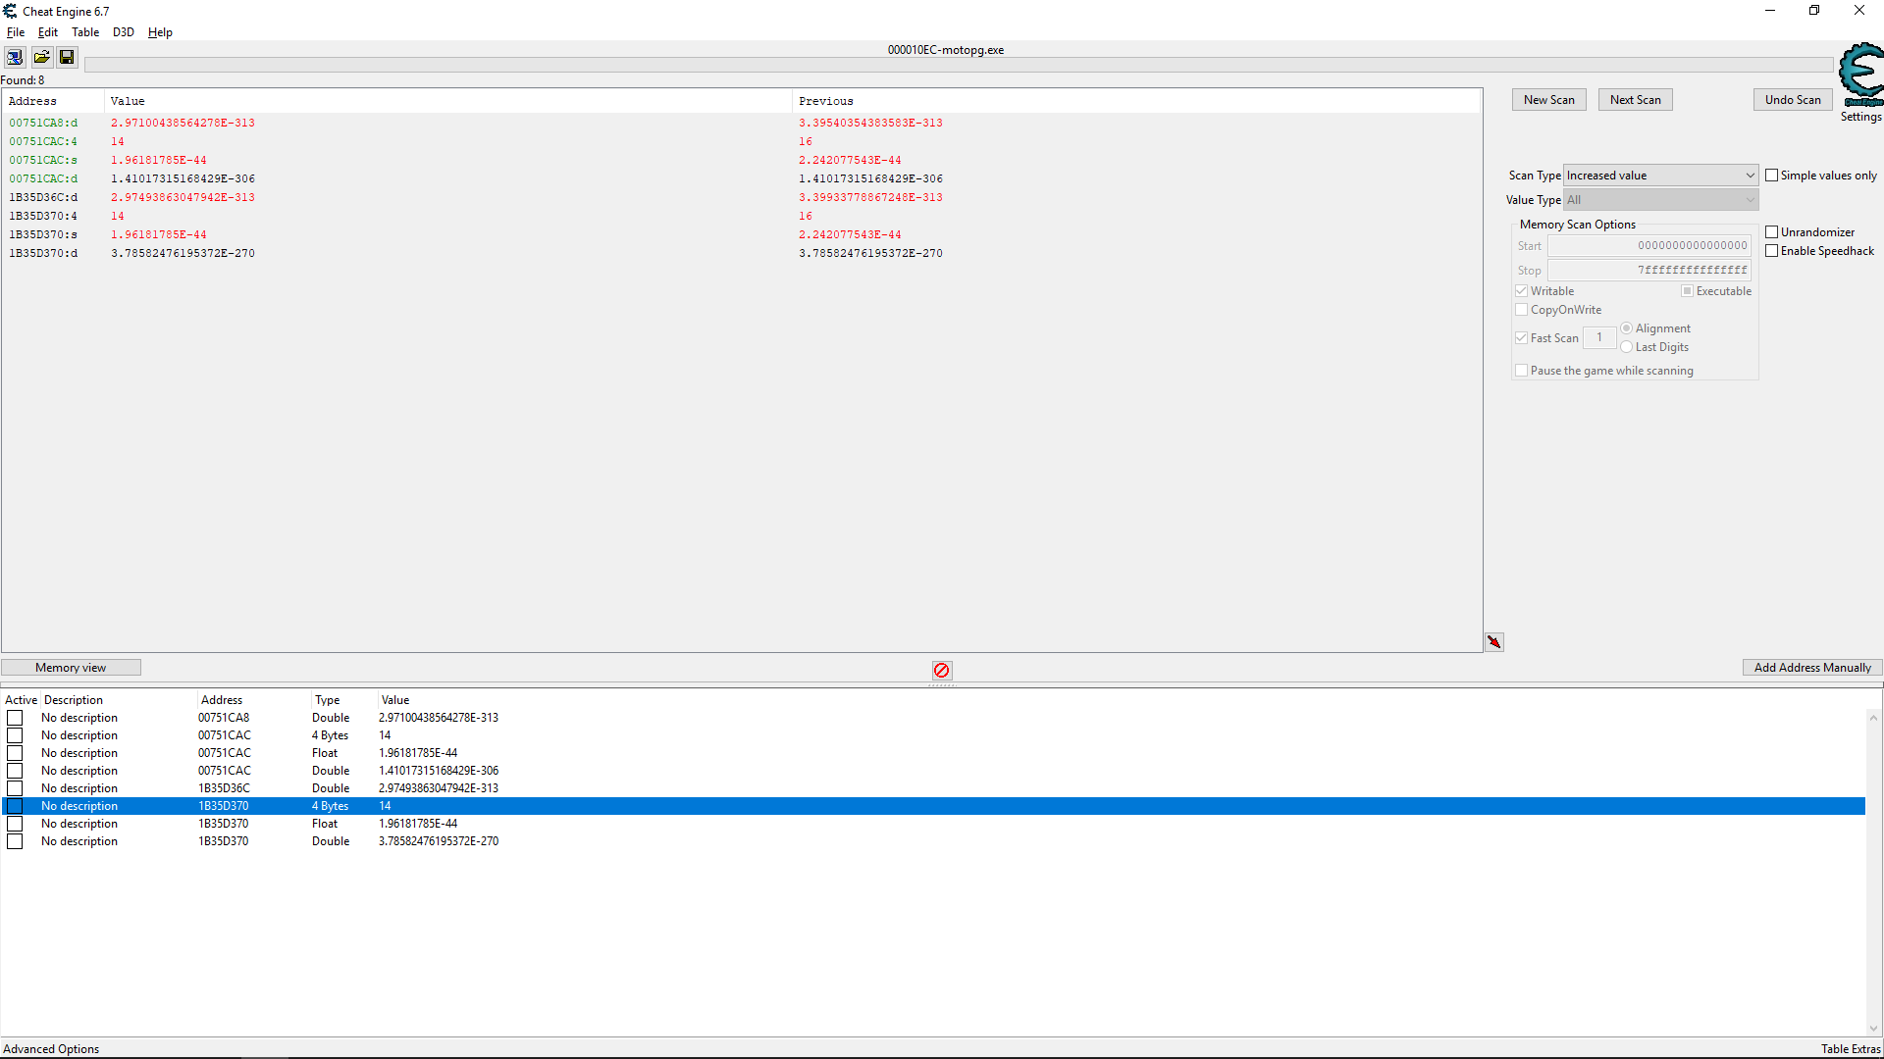Toggle Pause the game while scanning
Screen dimensions: 1884x1059
[1521, 370]
